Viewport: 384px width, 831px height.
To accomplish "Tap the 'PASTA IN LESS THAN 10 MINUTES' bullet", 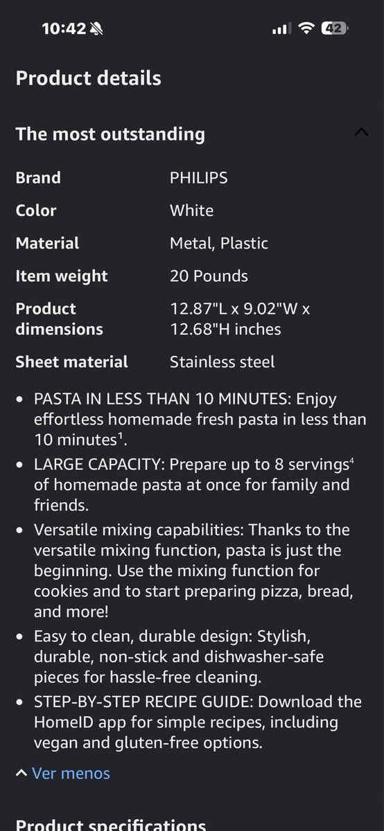I will click(x=200, y=419).
